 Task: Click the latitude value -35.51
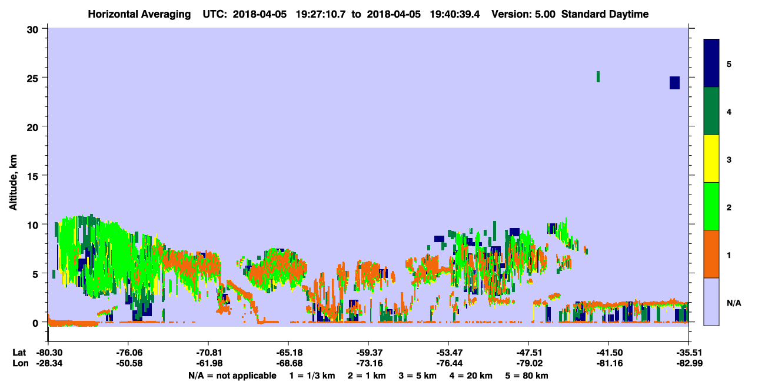click(688, 353)
